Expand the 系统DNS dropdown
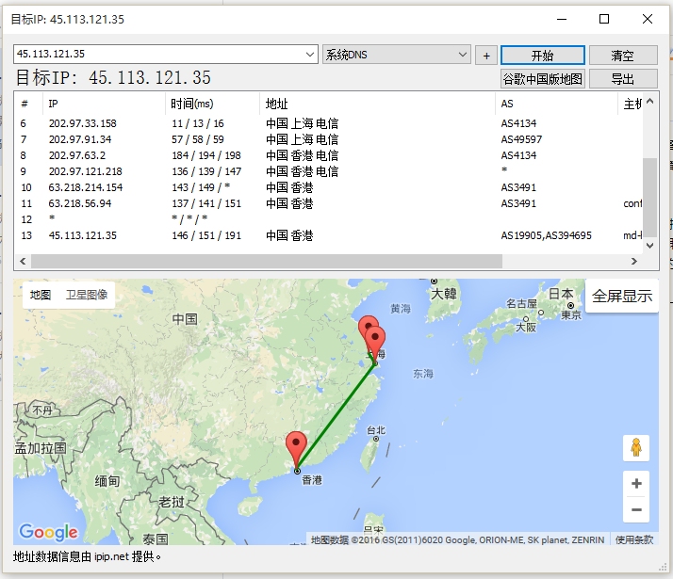Screen dimensions: 673x579 463,56
